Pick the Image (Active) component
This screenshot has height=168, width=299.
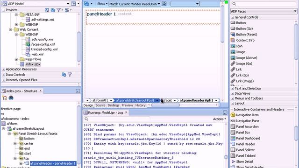247,58
